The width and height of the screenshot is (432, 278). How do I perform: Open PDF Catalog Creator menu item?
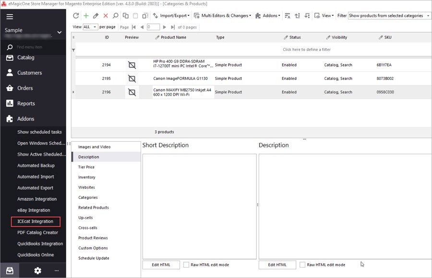click(x=37, y=233)
